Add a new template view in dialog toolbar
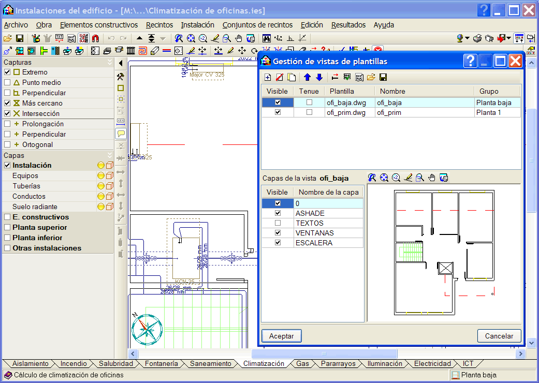539x383 pixels. (268, 77)
